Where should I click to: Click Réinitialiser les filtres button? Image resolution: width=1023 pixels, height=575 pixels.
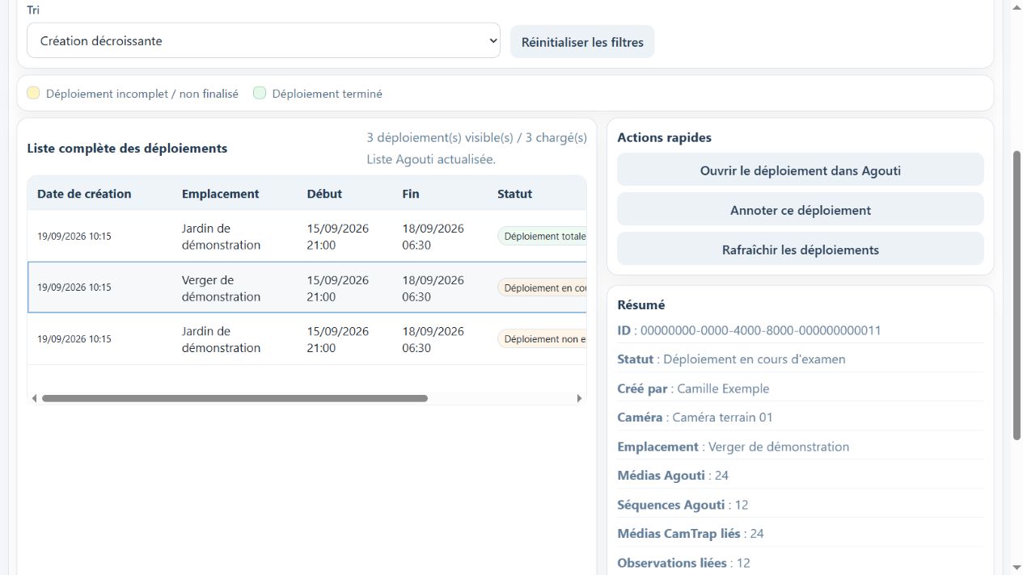point(582,42)
